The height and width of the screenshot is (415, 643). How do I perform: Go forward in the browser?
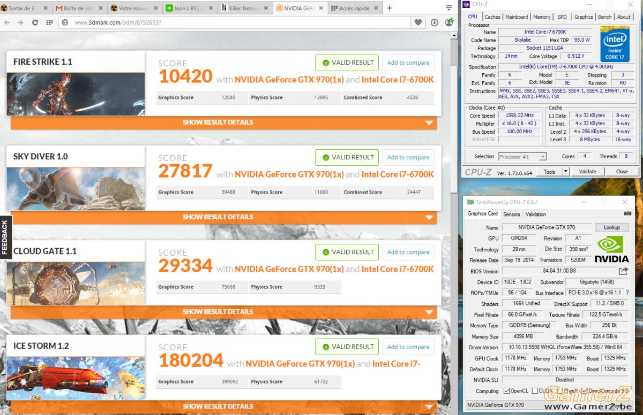pos(20,22)
